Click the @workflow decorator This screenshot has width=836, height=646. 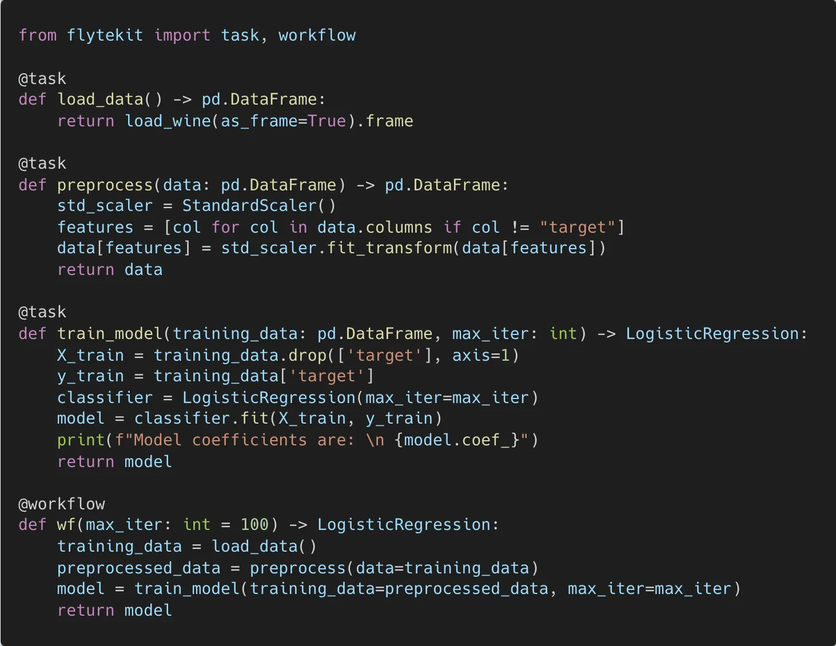click(62, 504)
